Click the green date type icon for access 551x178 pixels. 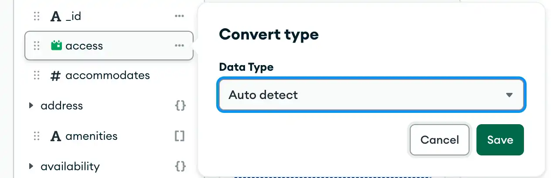point(56,46)
